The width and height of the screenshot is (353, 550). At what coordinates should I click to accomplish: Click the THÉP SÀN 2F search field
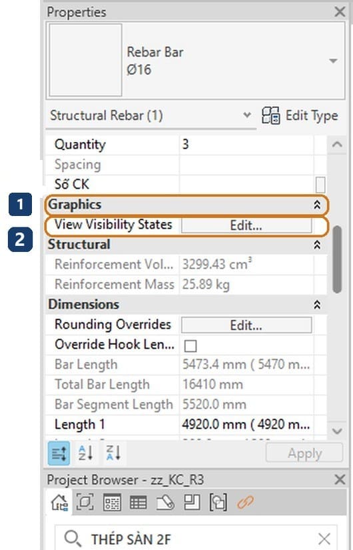[x=196, y=539]
